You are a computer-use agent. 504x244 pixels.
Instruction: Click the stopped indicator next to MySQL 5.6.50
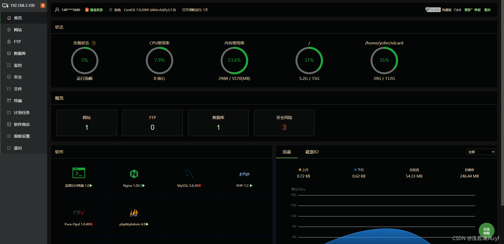[200, 186]
